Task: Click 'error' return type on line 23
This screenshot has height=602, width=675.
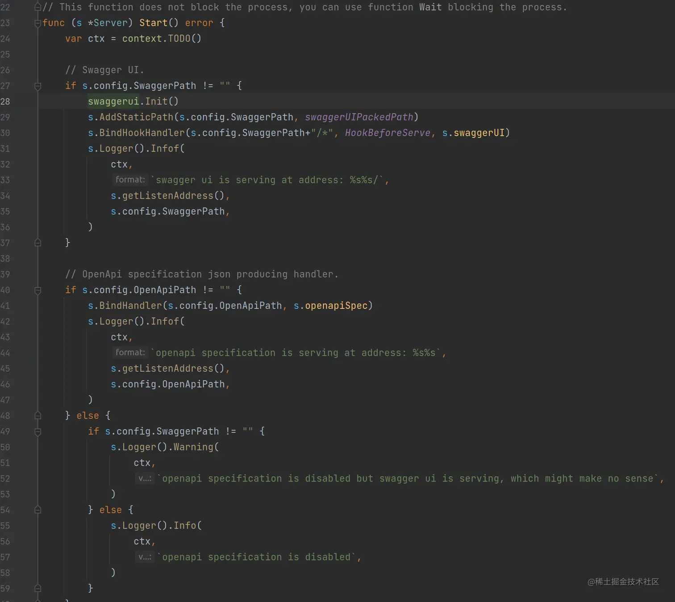Action: [199, 23]
